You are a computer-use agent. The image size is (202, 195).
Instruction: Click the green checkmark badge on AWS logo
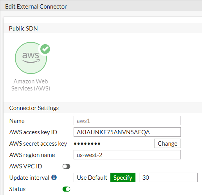tap(45, 49)
